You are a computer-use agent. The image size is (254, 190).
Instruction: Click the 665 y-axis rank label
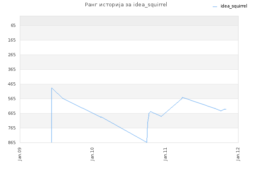12,113
